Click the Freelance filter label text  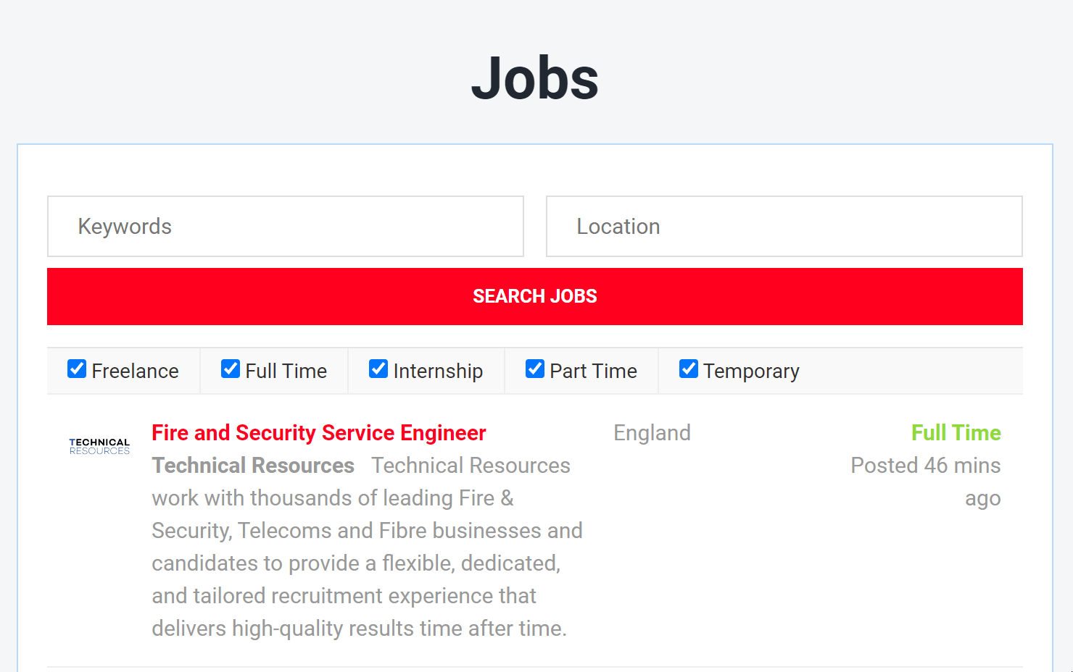135,371
